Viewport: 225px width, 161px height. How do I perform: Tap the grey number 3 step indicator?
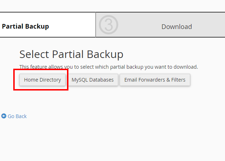point(108,25)
